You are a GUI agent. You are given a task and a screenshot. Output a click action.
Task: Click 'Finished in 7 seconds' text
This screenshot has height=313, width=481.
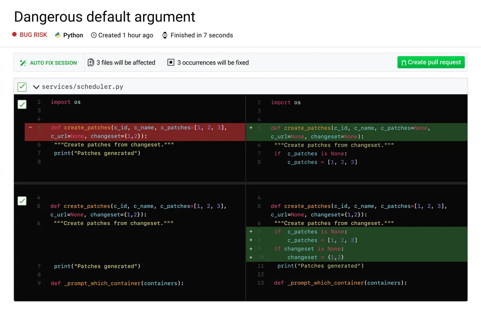click(202, 35)
